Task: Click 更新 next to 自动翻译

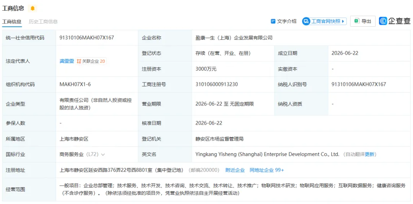Action: [369, 154]
